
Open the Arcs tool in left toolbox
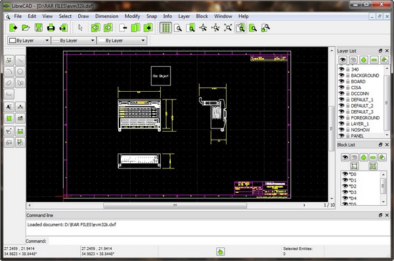click(9, 71)
